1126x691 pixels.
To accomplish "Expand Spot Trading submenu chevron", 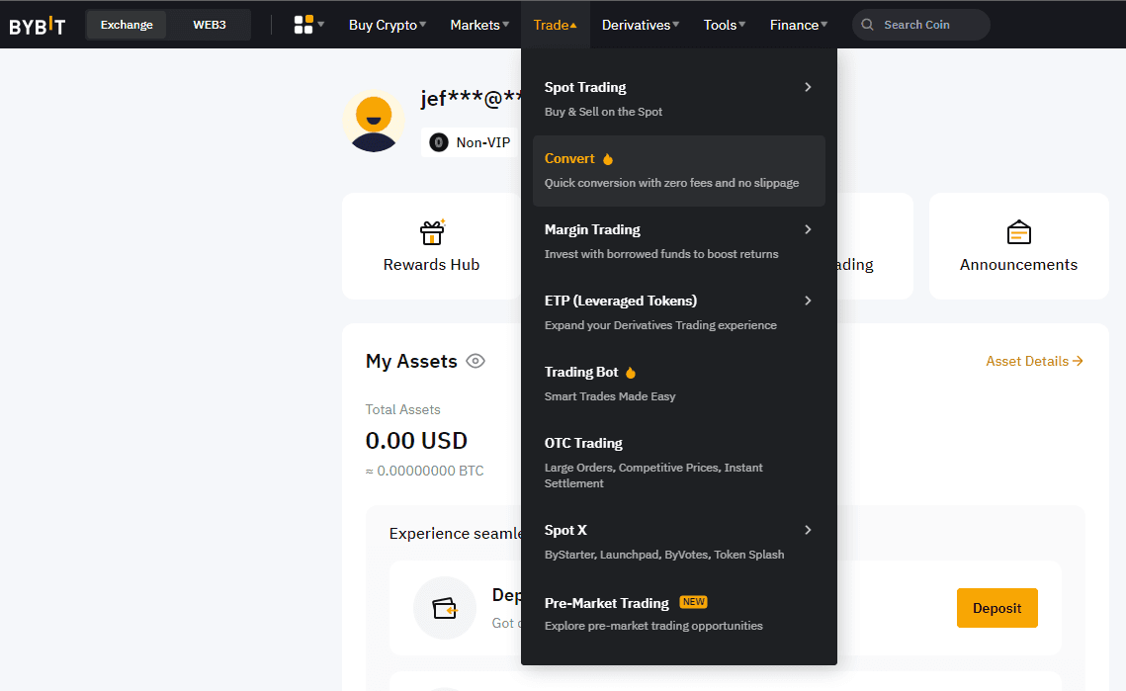I will pos(808,87).
